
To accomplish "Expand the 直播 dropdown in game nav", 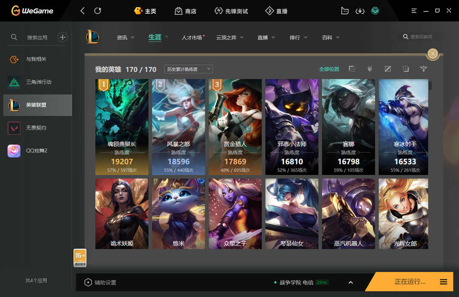I will pos(266,37).
